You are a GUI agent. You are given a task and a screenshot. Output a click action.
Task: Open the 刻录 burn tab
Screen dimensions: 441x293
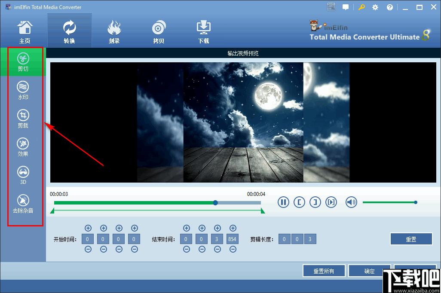click(114, 31)
